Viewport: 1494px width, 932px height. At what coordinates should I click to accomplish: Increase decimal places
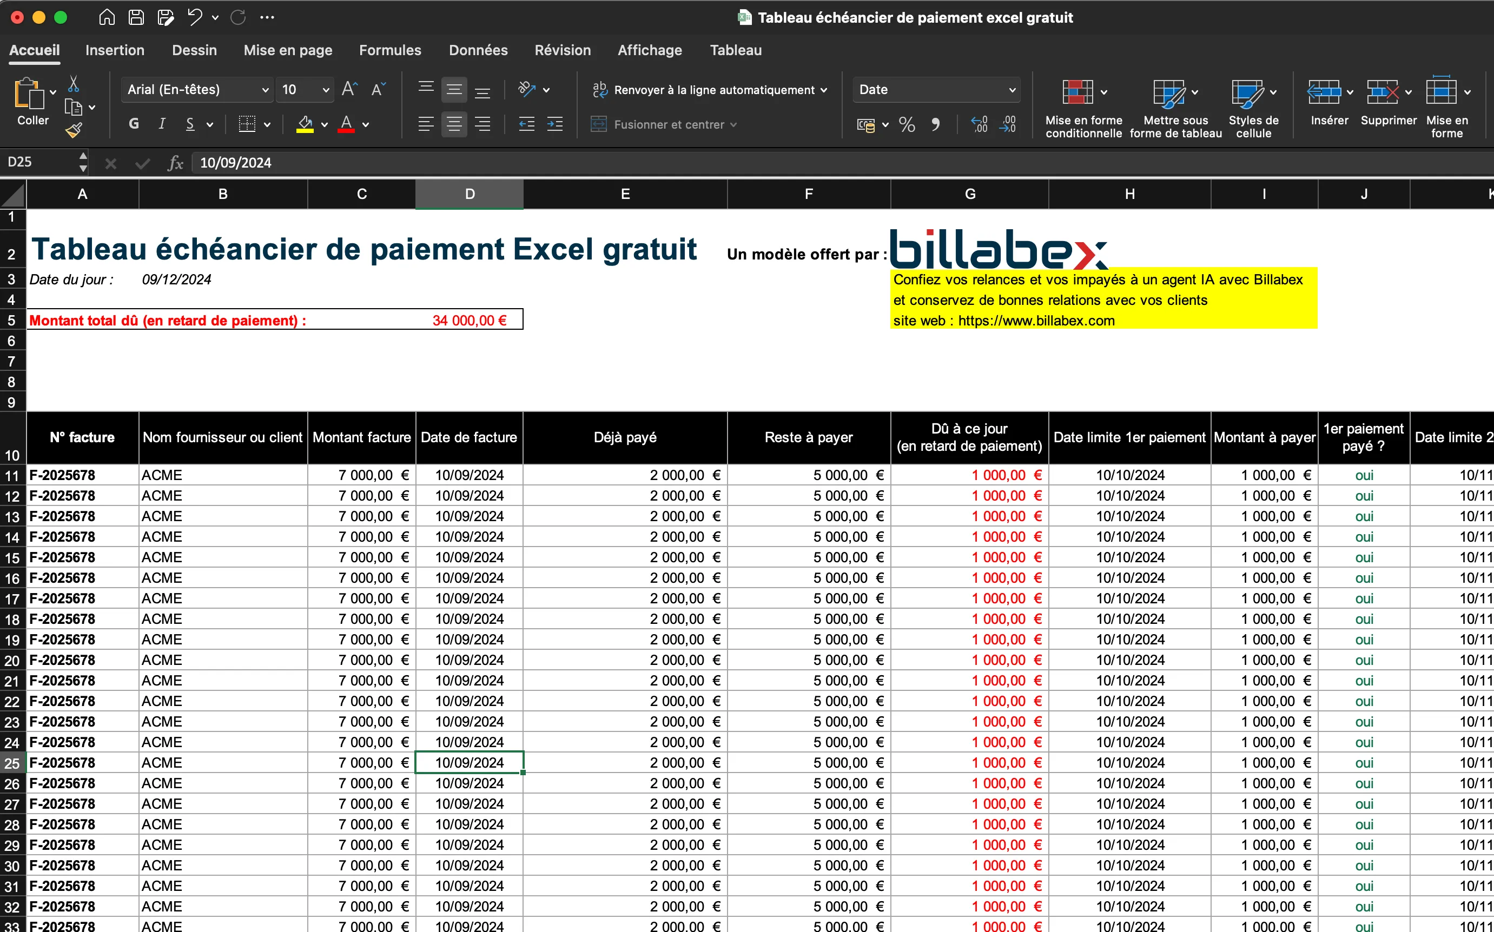[978, 124]
